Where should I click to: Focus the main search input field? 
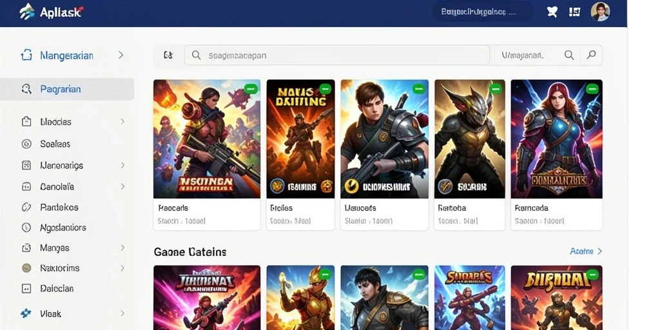[x=337, y=55]
